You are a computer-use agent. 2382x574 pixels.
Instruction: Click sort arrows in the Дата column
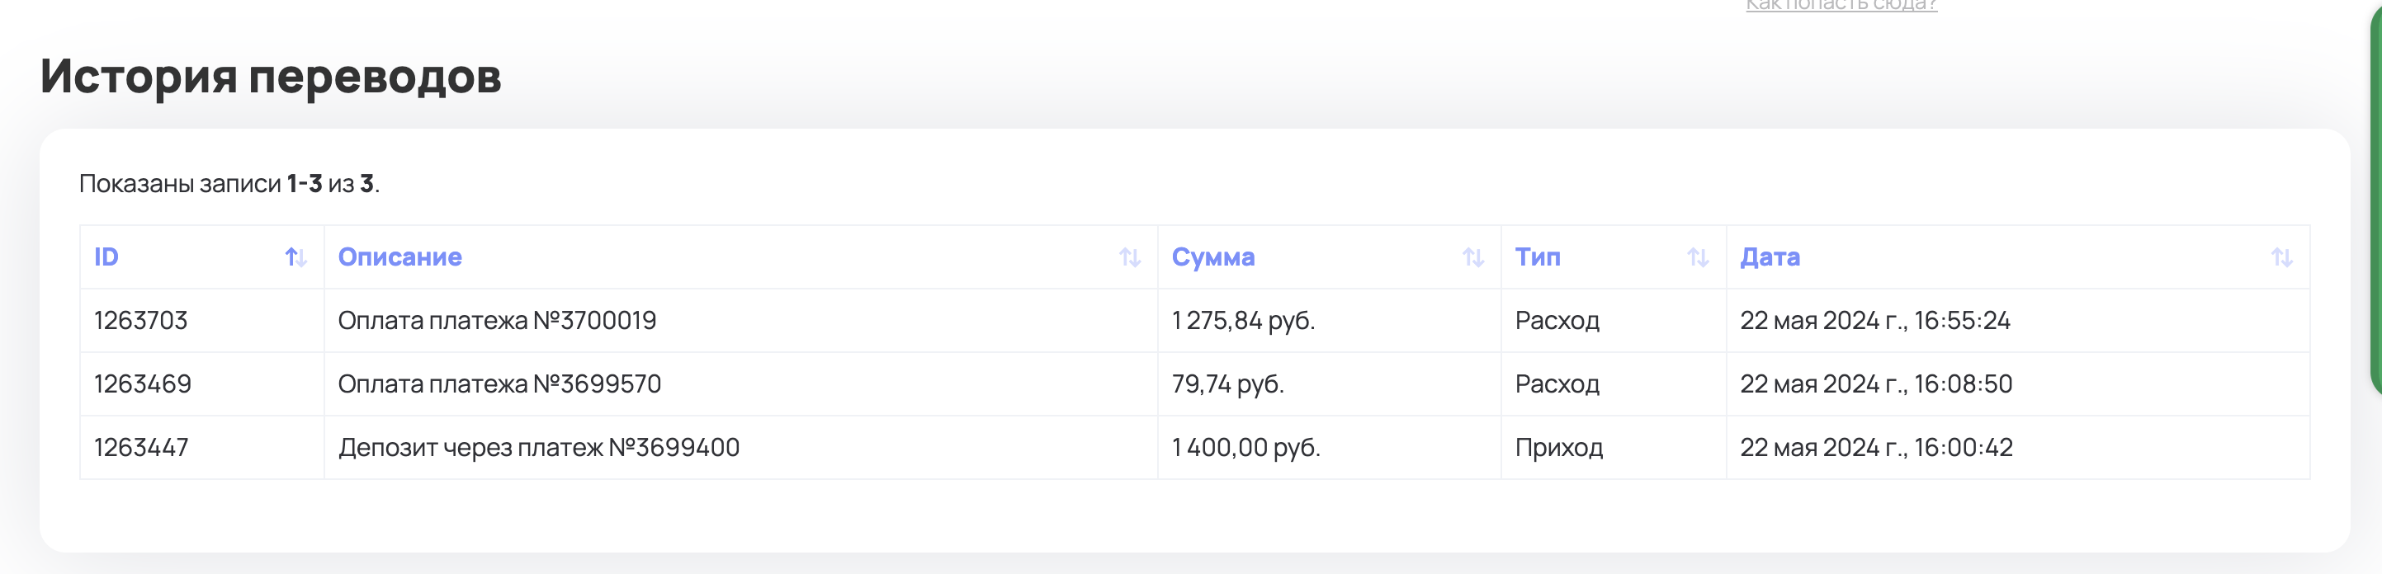pyautogui.click(x=2281, y=257)
